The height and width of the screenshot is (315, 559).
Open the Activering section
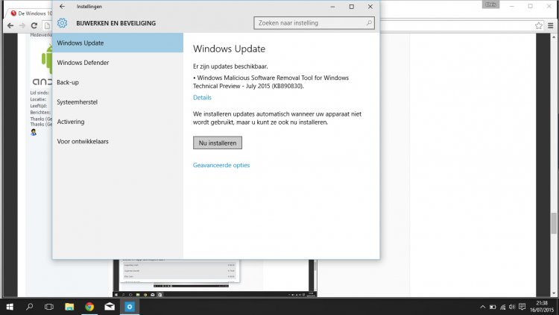[118, 122]
